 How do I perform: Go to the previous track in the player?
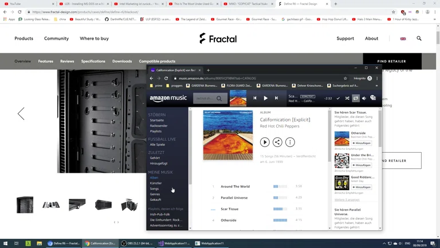(255, 98)
